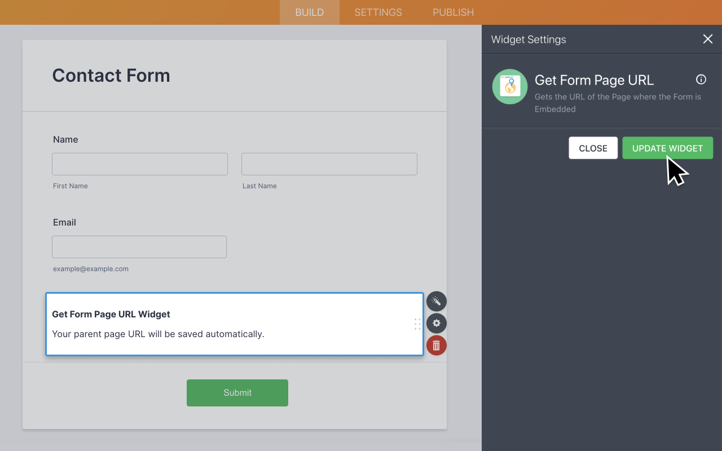This screenshot has height=451, width=722.
Task: Click the drag handle dots on the widget
Action: pos(417,324)
